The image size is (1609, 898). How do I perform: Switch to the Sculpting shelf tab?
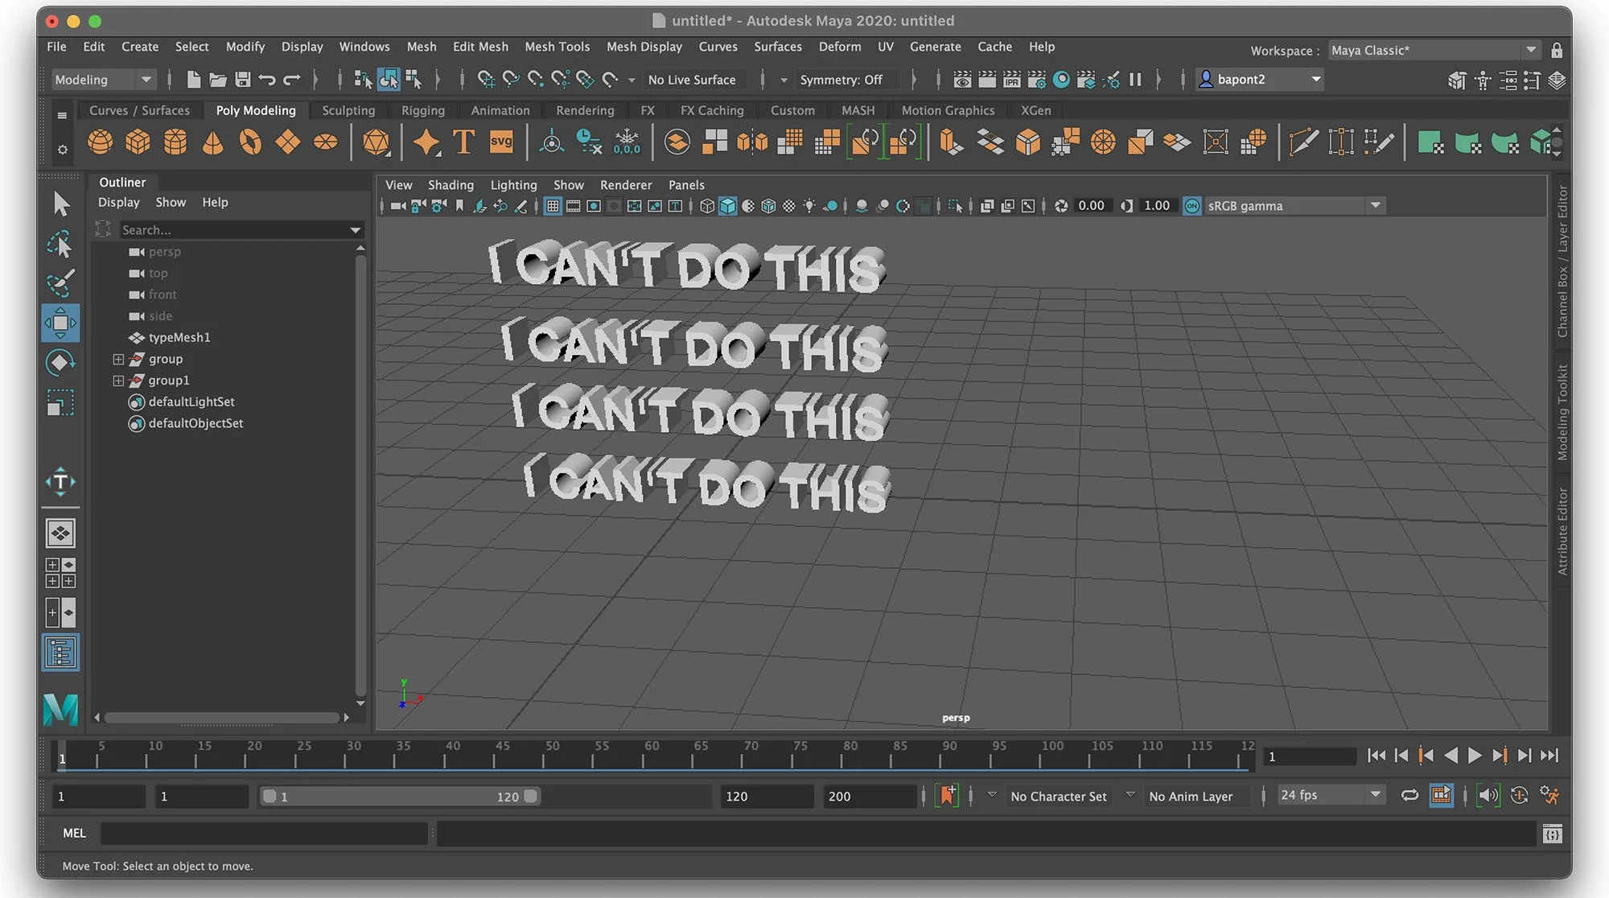pos(348,110)
